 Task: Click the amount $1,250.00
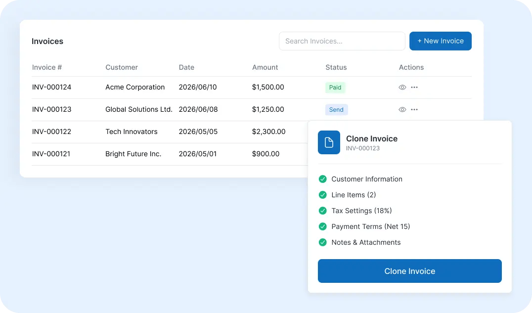tap(268, 109)
